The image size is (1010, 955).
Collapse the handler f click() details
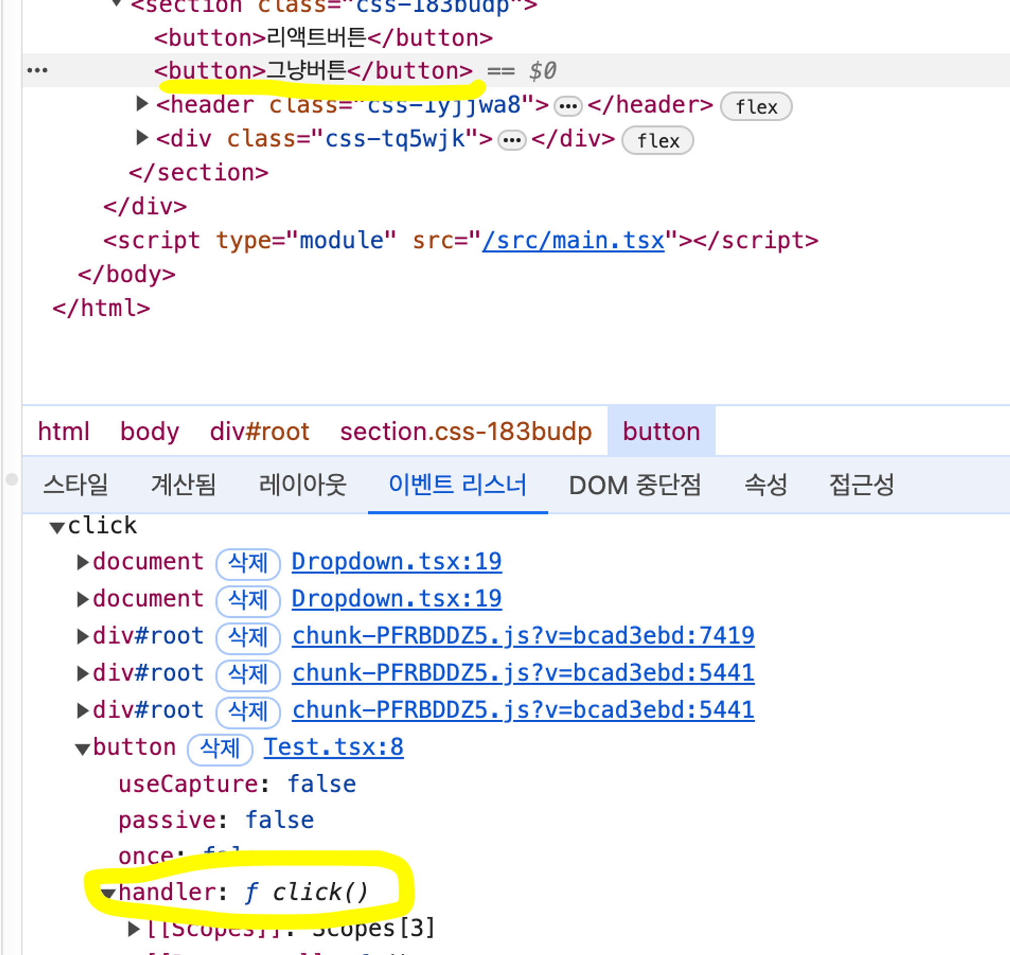coord(108,892)
